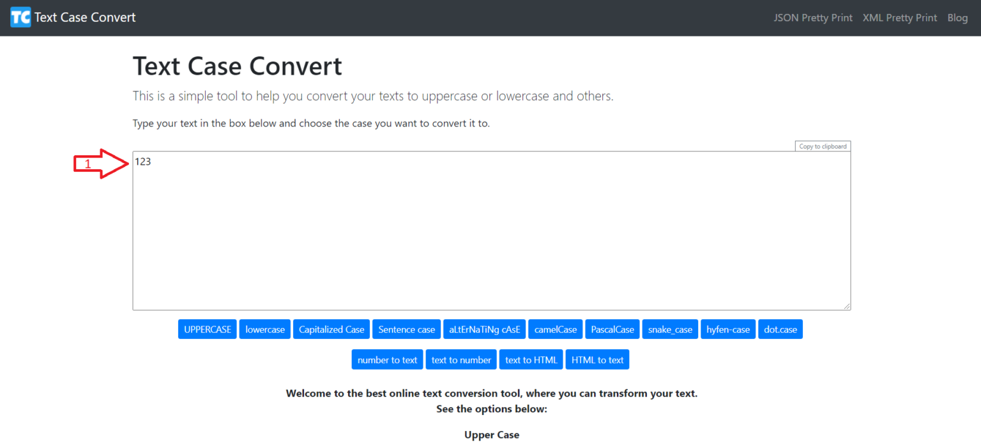Convert the text to dot.case
This screenshot has height=445, width=981.
(x=780, y=329)
